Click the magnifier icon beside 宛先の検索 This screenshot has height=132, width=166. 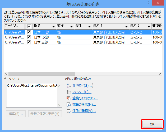point(69,105)
